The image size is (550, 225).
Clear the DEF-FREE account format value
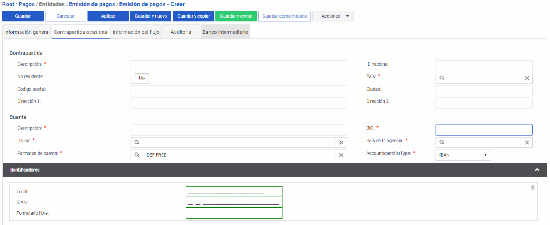341,155
